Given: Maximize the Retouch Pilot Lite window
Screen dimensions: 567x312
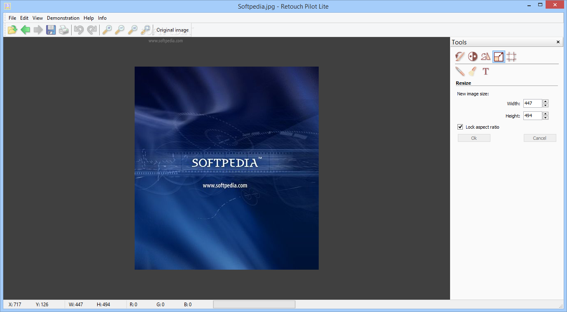Looking at the screenshot, I should 541,5.
